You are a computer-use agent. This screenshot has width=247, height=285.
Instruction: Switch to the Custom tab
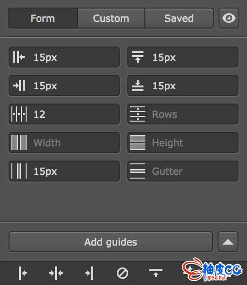(x=111, y=18)
